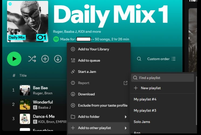This screenshot has height=135, width=201.
Task: Create a New playlist from submenu
Action: pyautogui.click(x=151, y=88)
